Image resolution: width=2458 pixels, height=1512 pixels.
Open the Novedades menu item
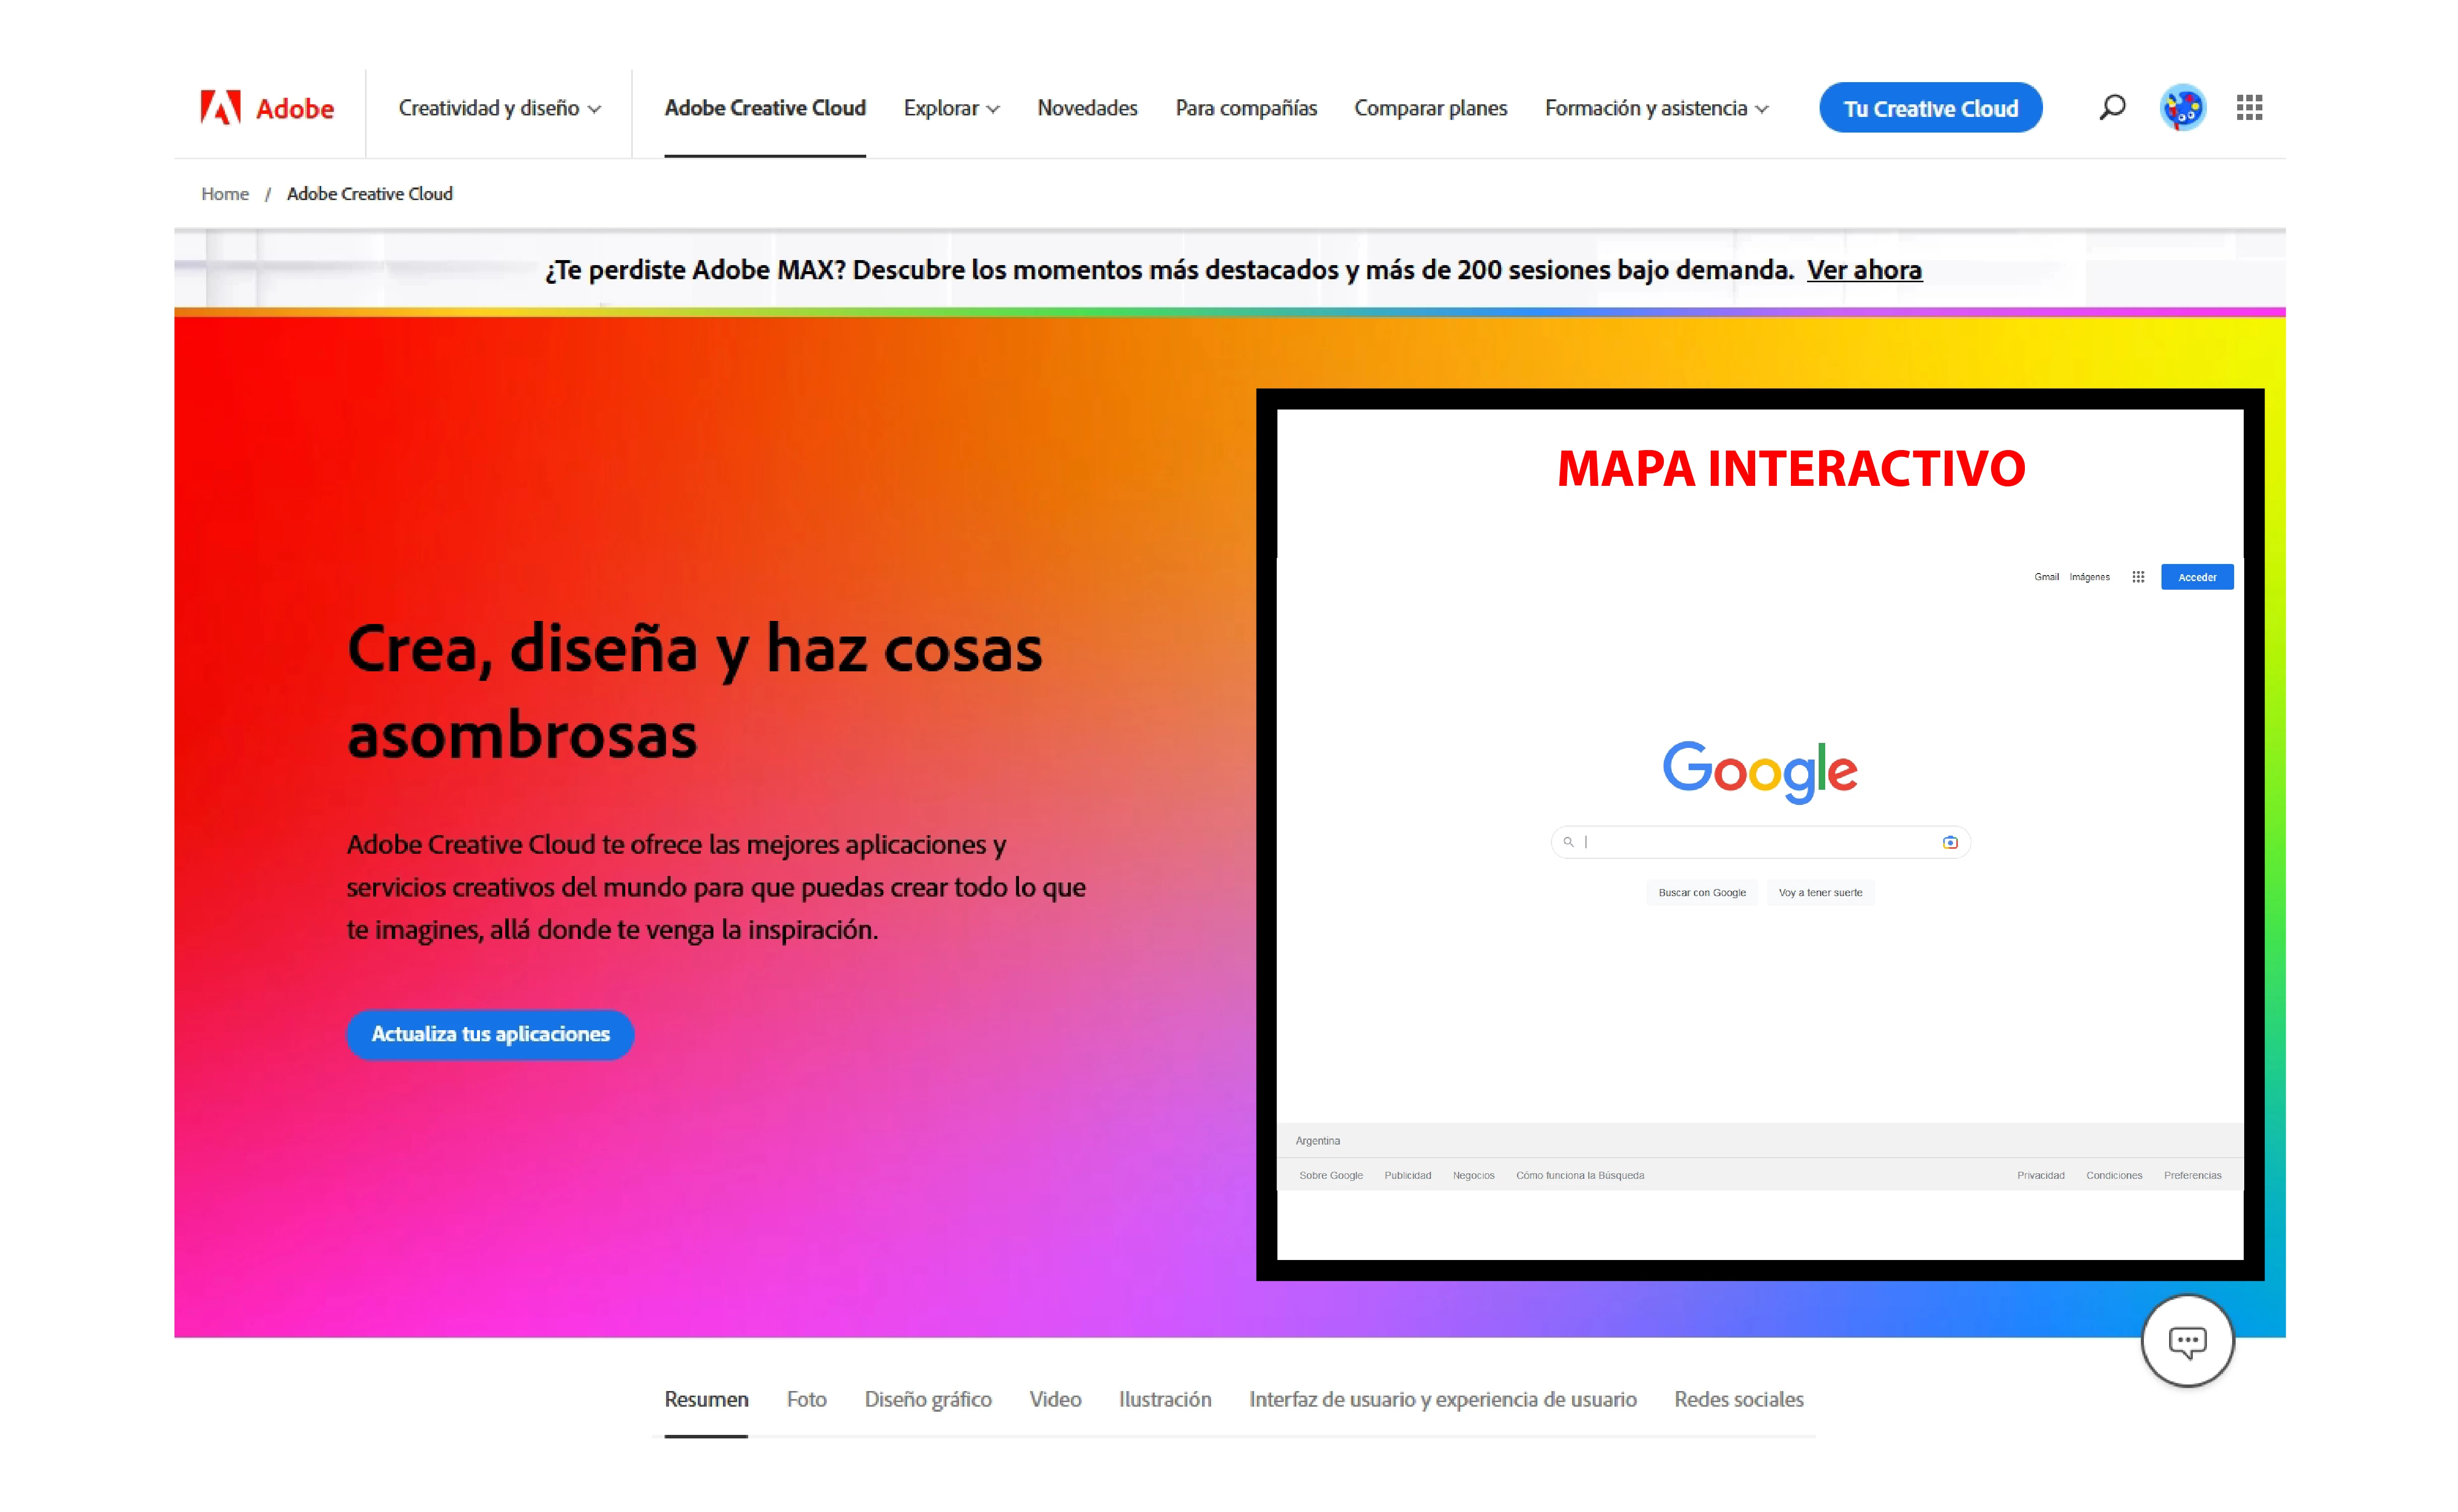1087,108
